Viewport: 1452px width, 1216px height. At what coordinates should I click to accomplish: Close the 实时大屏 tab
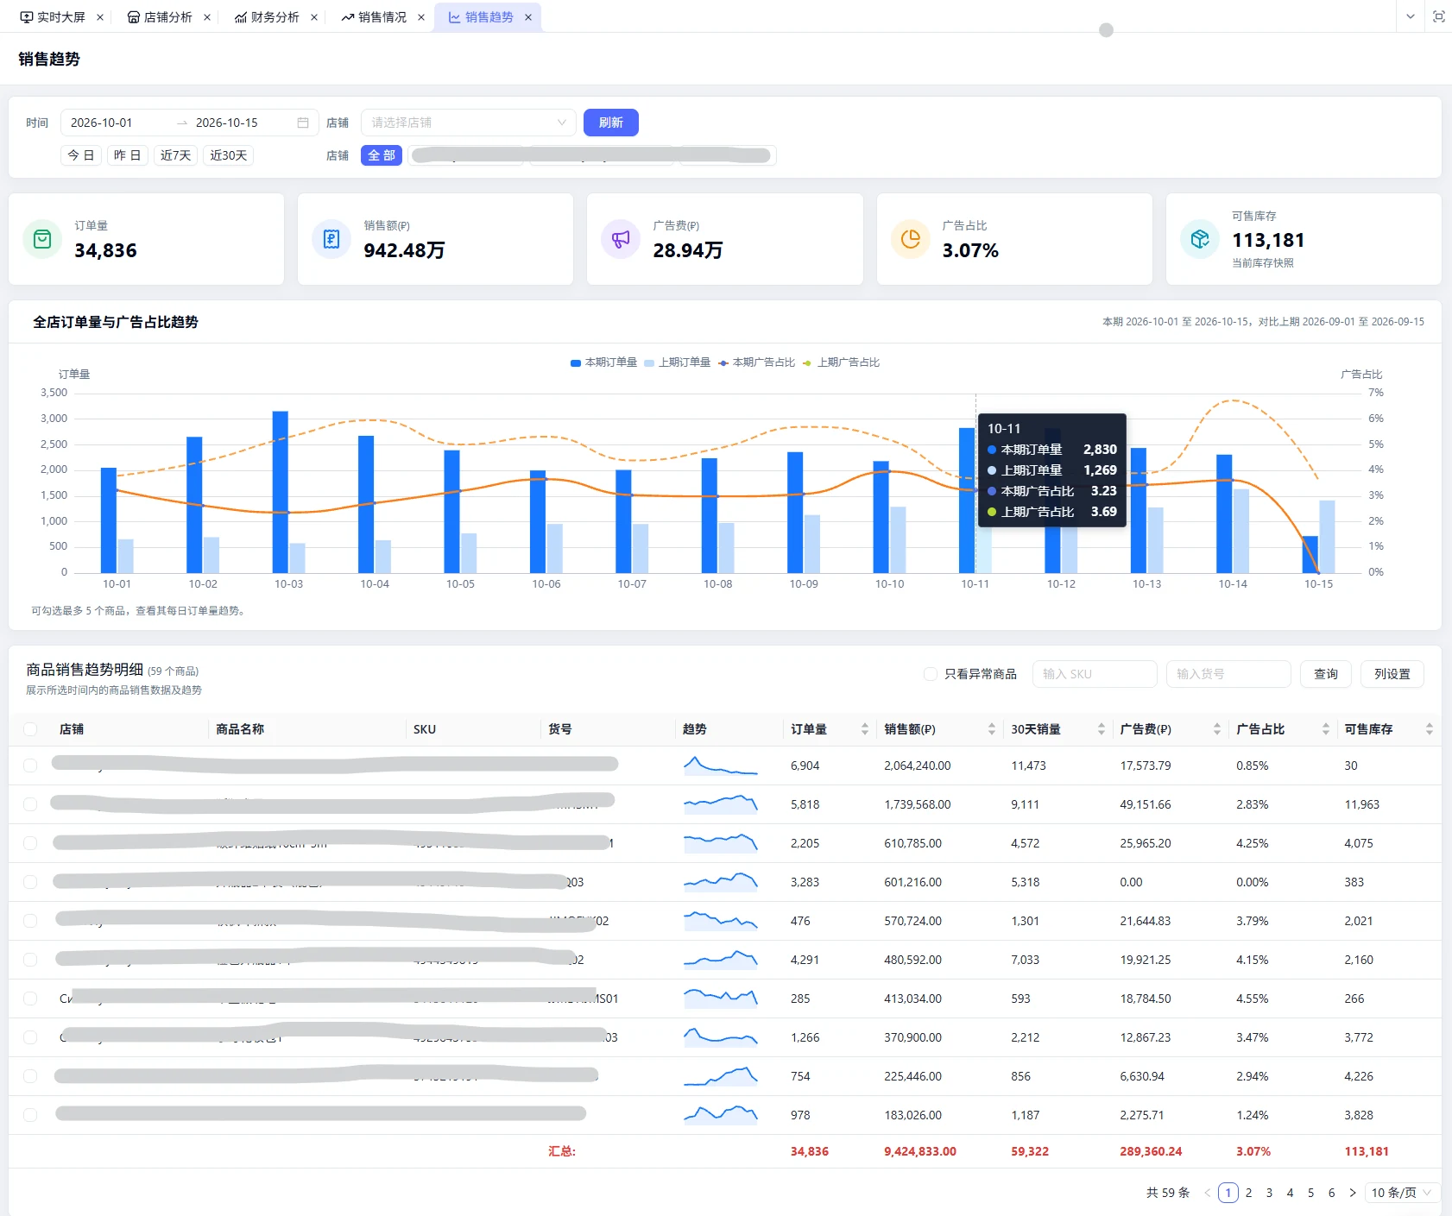tap(100, 17)
